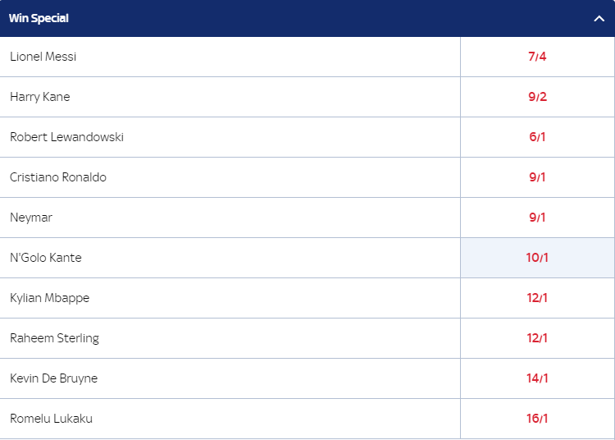The height and width of the screenshot is (440, 615).
Task: Click the N'Golo Kante row label
Action: click(46, 258)
